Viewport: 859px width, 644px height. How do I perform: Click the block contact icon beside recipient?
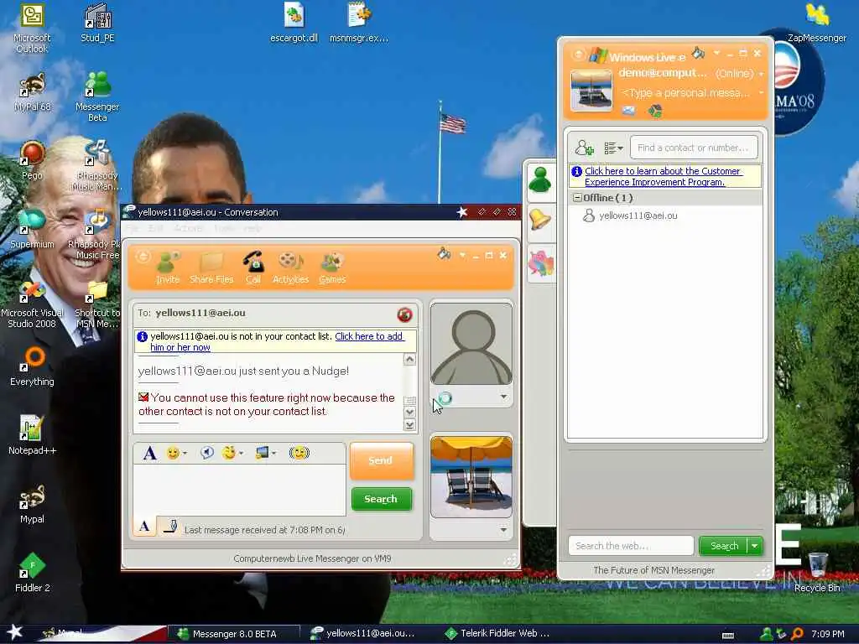pos(404,314)
